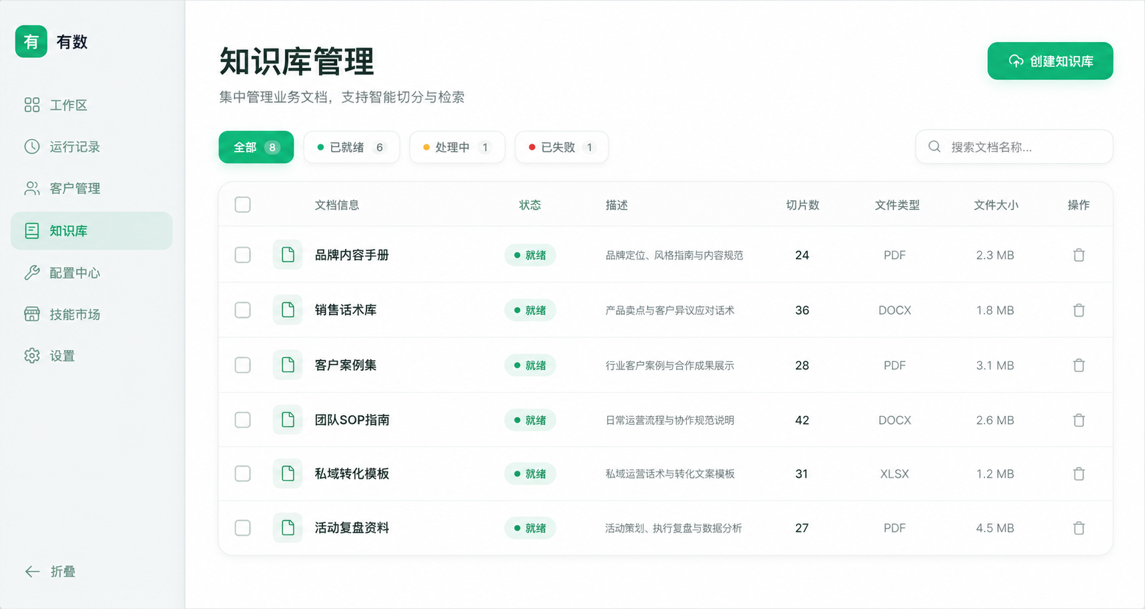Click description 产品卖点与客户异议应对话术
Screen dimensions: 1145x609
pyautogui.click(x=669, y=310)
